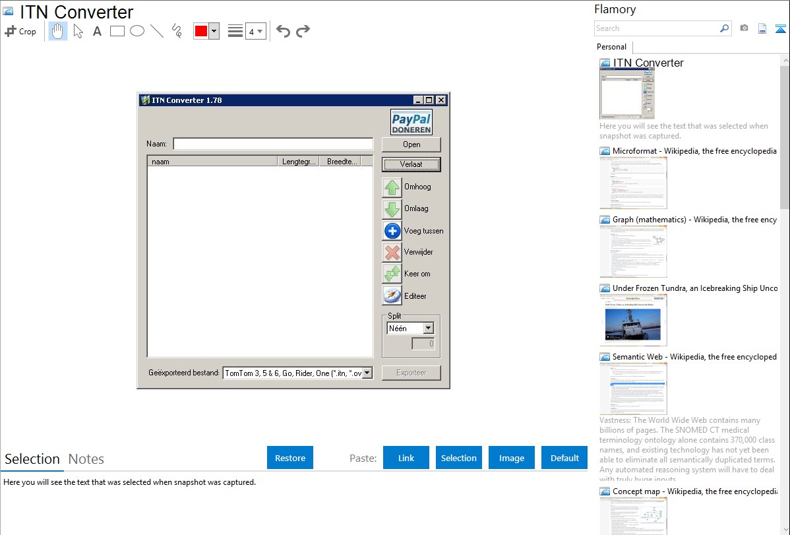Click the line thickness icon
The image size is (790, 535).
pyautogui.click(x=235, y=31)
